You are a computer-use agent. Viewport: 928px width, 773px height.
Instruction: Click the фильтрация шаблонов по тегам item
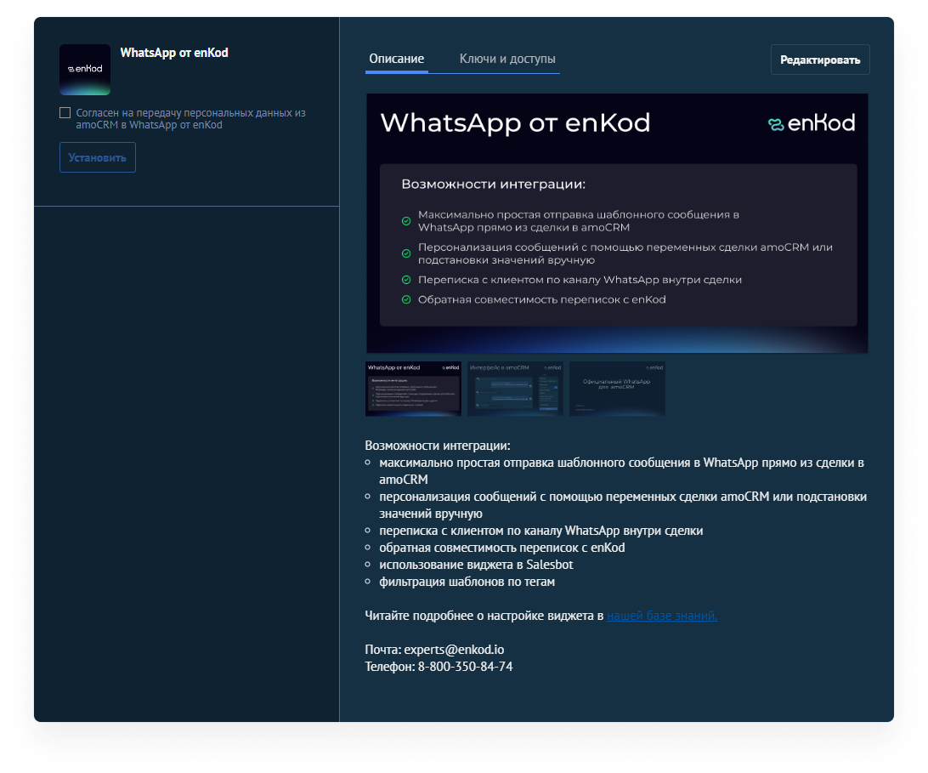pyautogui.click(x=467, y=582)
